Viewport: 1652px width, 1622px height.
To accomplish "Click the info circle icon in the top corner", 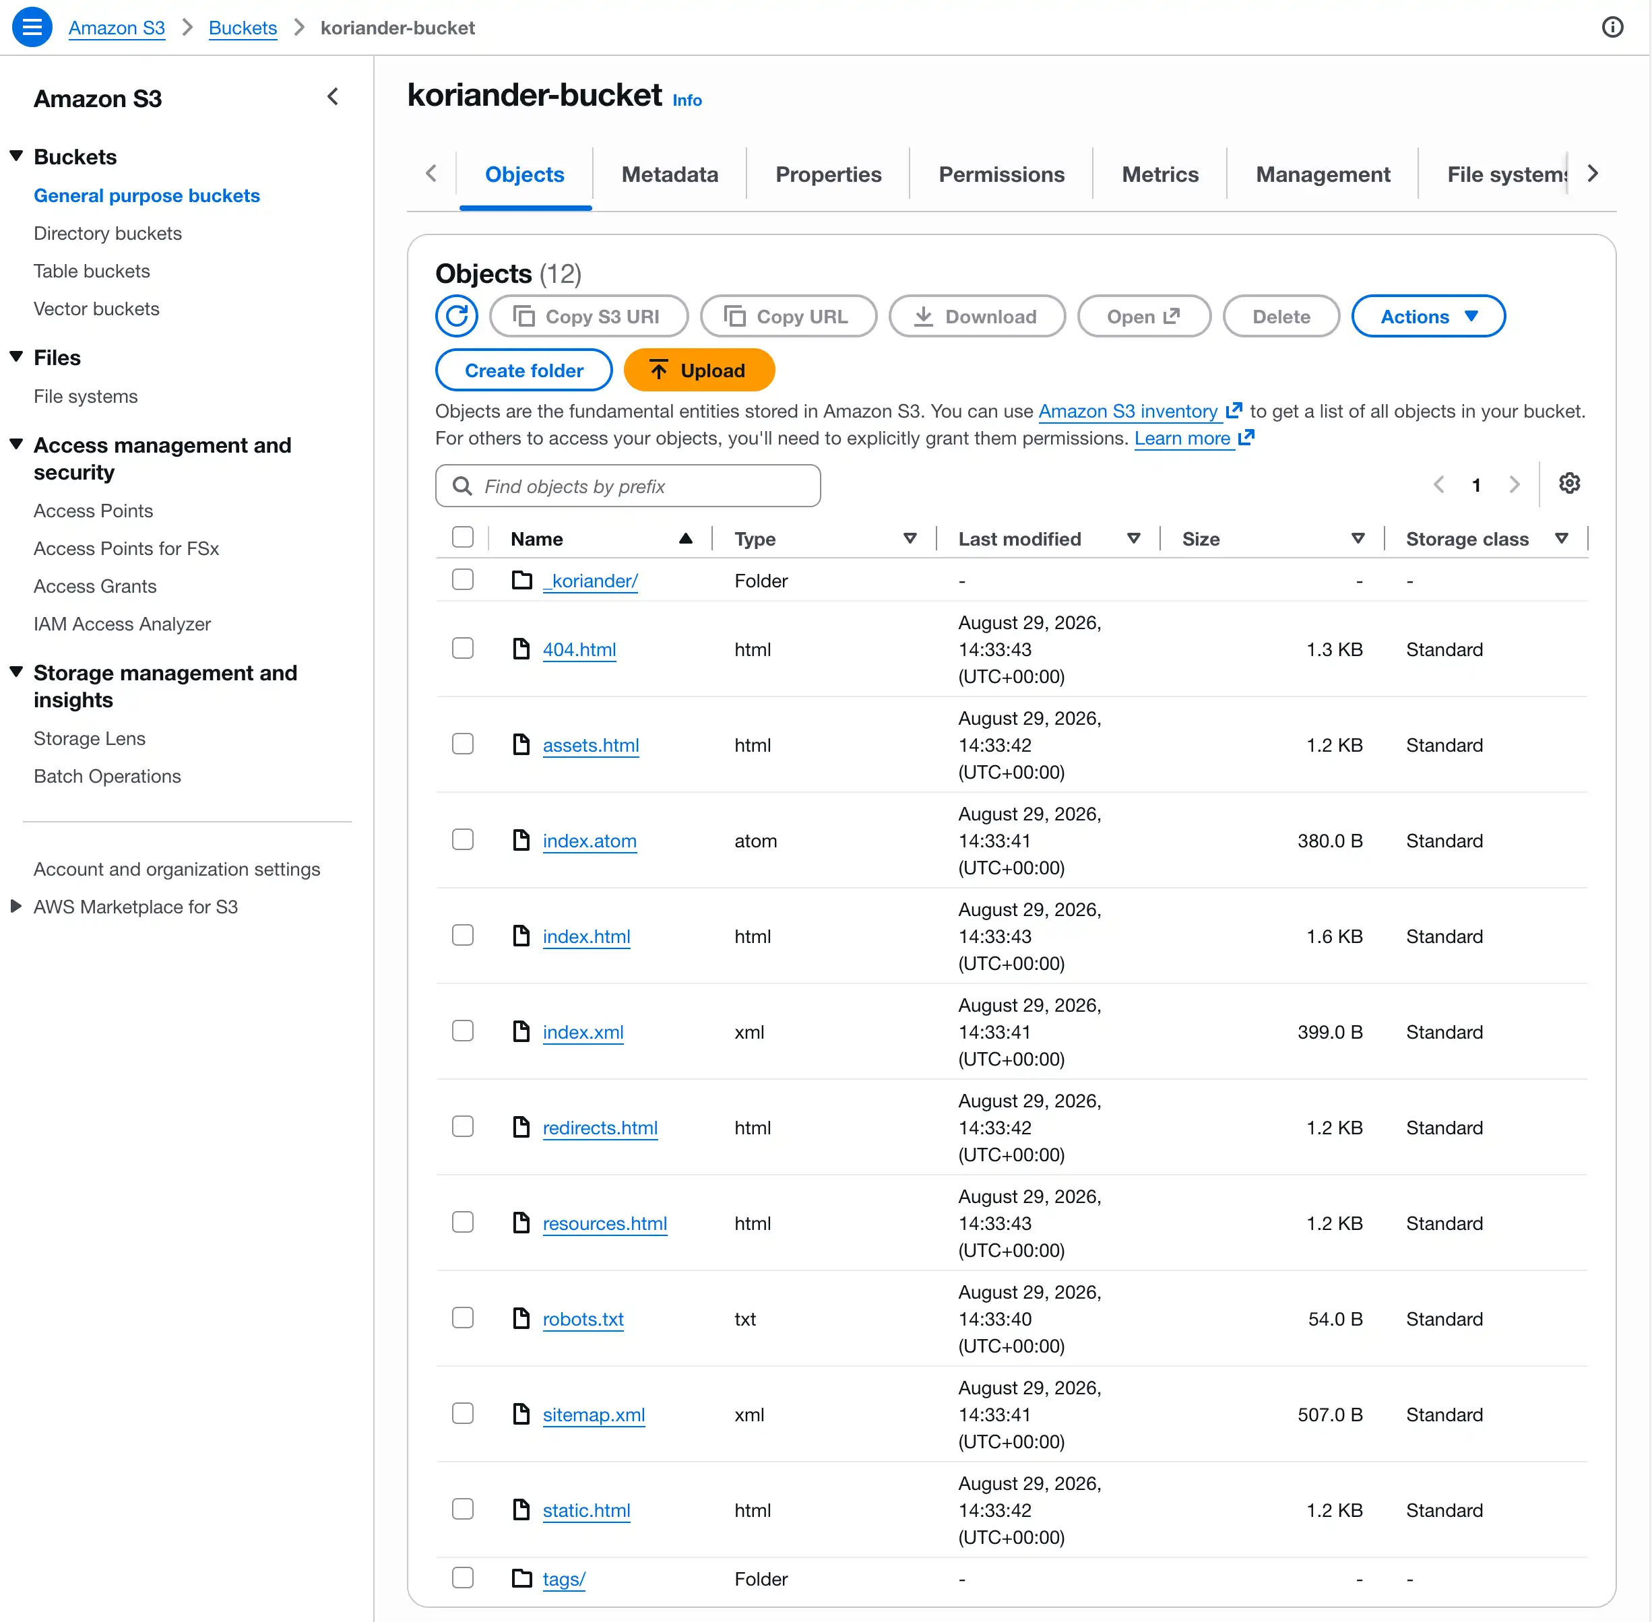I will 1612,27.
